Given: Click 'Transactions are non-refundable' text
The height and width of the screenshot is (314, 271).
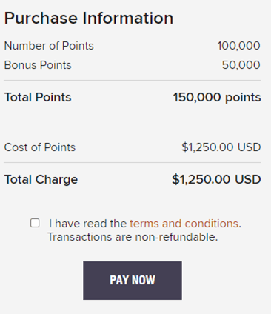Looking at the screenshot, I should tap(133, 237).
